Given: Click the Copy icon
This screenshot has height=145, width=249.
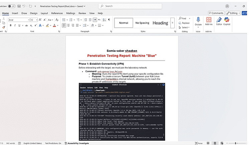Looking at the screenshot, I should tap(4, 23).
